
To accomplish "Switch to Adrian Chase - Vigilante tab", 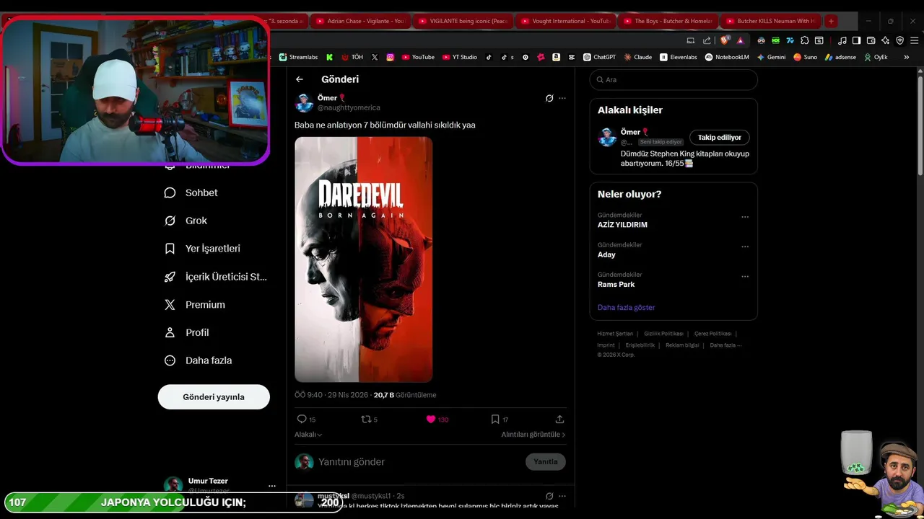I will 361,21.
